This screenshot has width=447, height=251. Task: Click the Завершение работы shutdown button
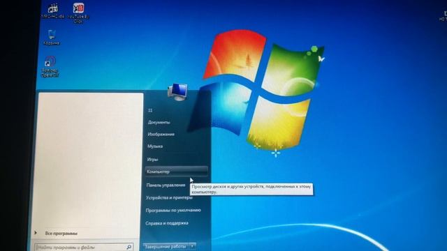(166, 246)
